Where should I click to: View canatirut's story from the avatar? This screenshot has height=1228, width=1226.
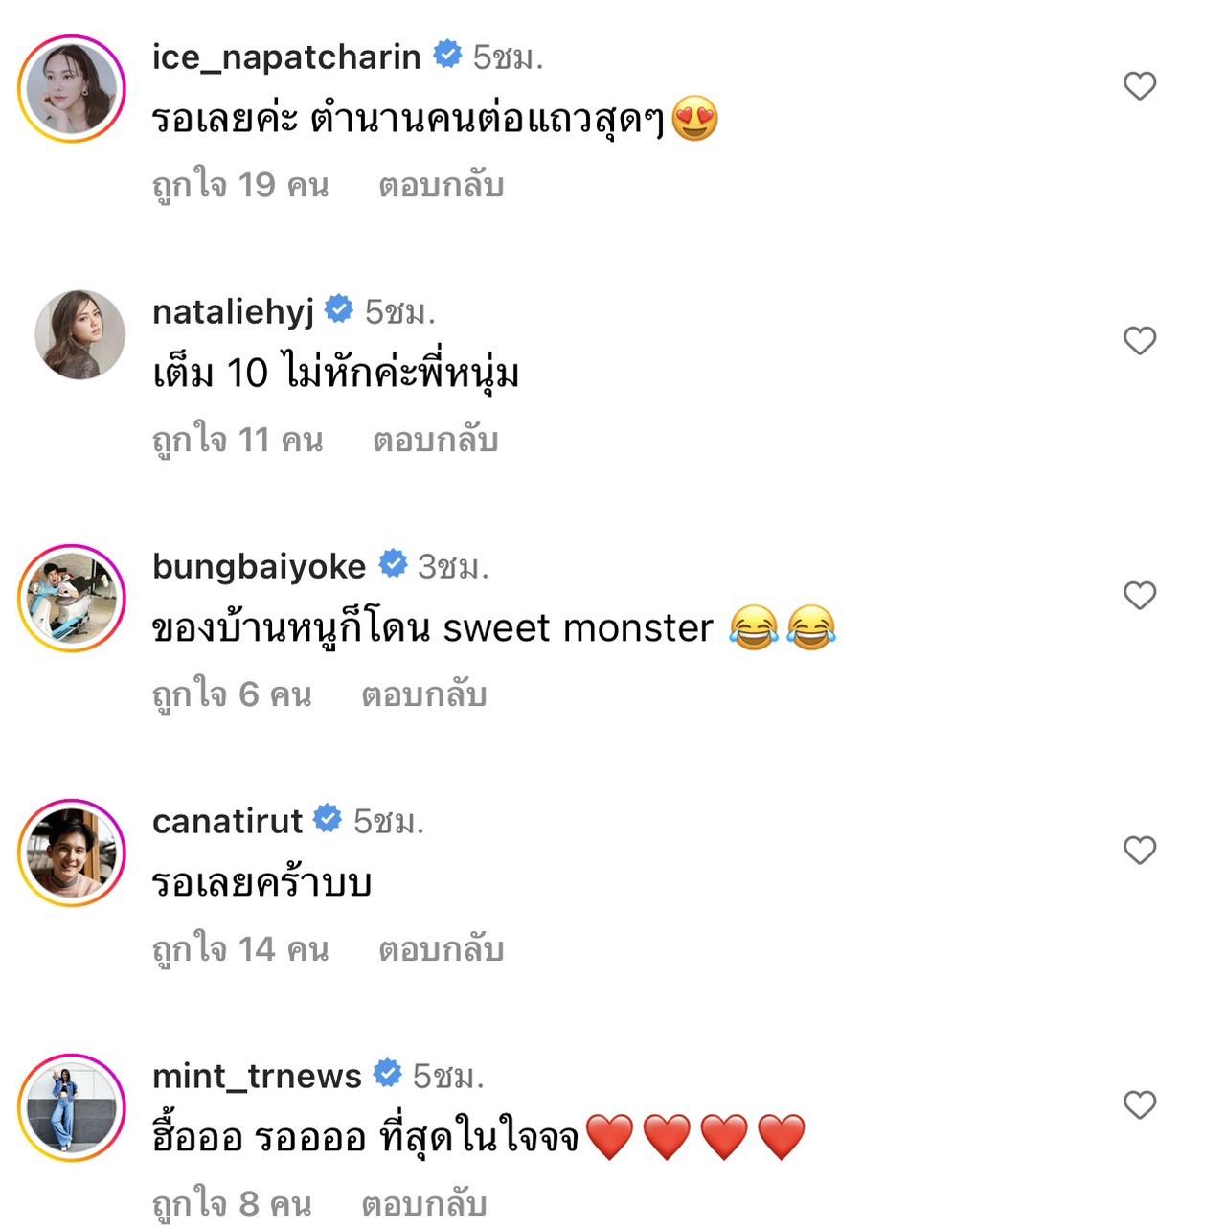[73, 853]
